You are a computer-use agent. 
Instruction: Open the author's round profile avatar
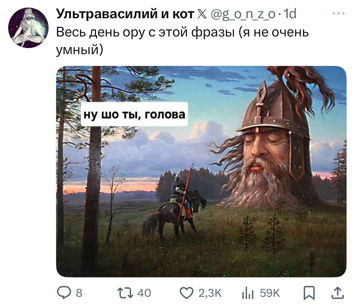(x=28, y=28)
